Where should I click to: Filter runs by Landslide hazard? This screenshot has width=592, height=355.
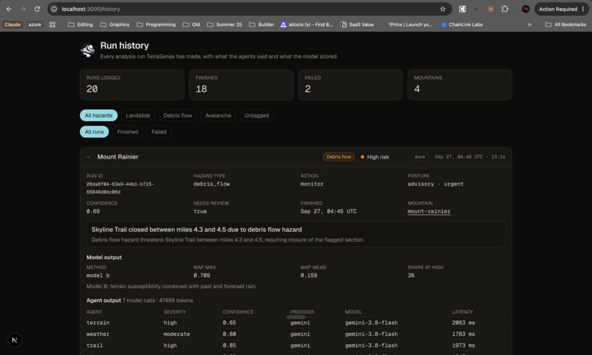point(138,115)
